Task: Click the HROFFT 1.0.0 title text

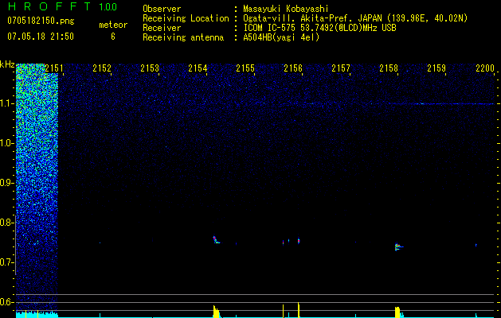Action: click(x=63, y=6)
